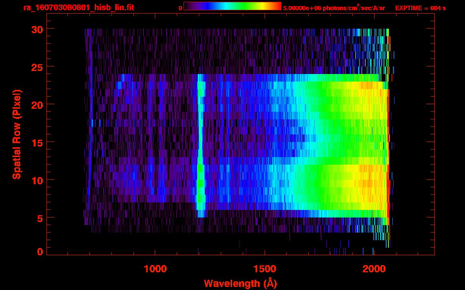
Task: Click the rainbow color scale bar
Action: (232, 6)
